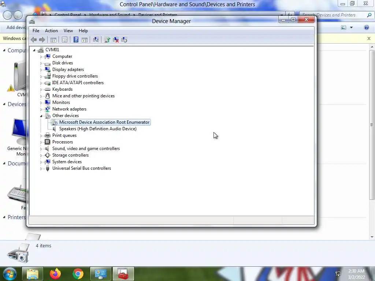Click the network tray icon
This screenshot has height=281, width=375.
tap(338, 274)
